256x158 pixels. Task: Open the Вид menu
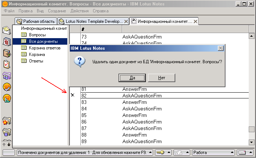tap(40, 11)
